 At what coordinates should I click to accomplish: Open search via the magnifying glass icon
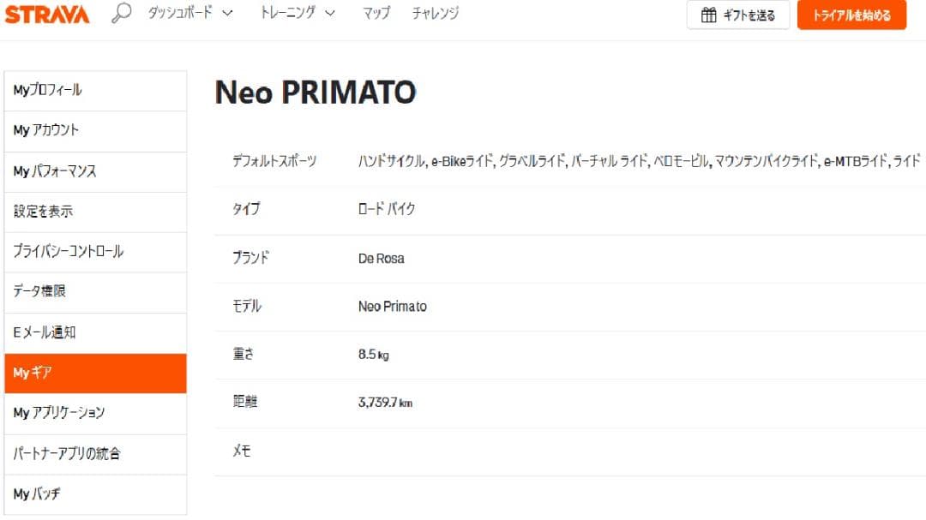[x=120, y=14]
